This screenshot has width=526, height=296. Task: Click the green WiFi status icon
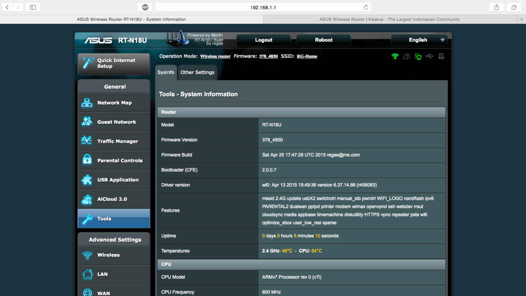(395, 56)
